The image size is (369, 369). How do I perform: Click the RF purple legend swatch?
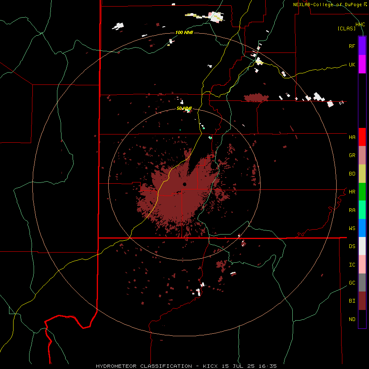[362, 46]
